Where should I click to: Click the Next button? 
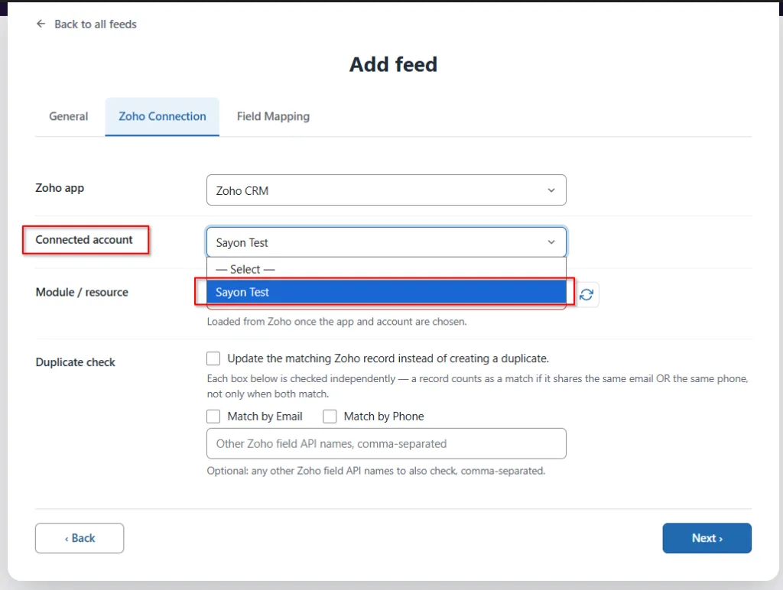[707, 538]
